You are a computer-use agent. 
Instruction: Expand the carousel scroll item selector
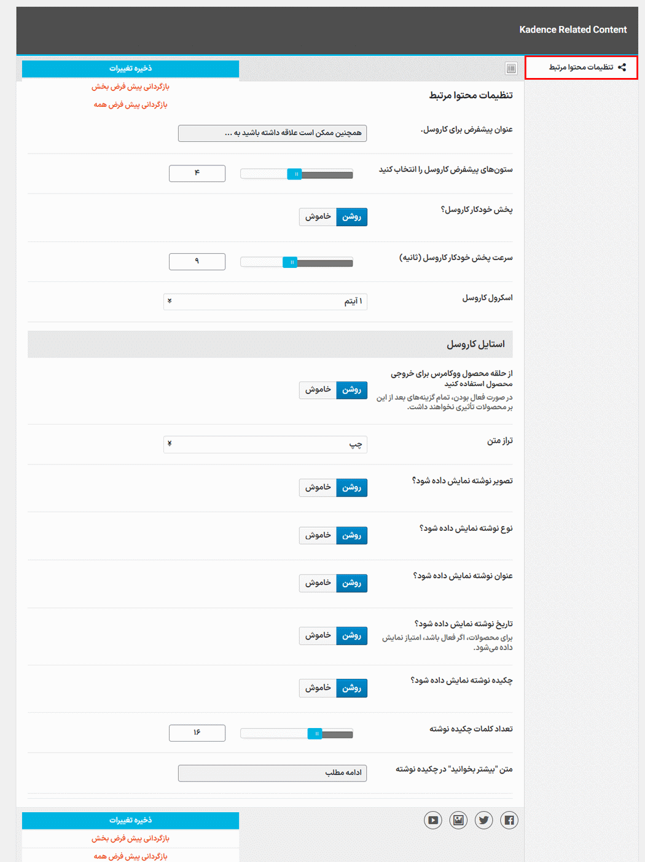(x=265, y=302)
